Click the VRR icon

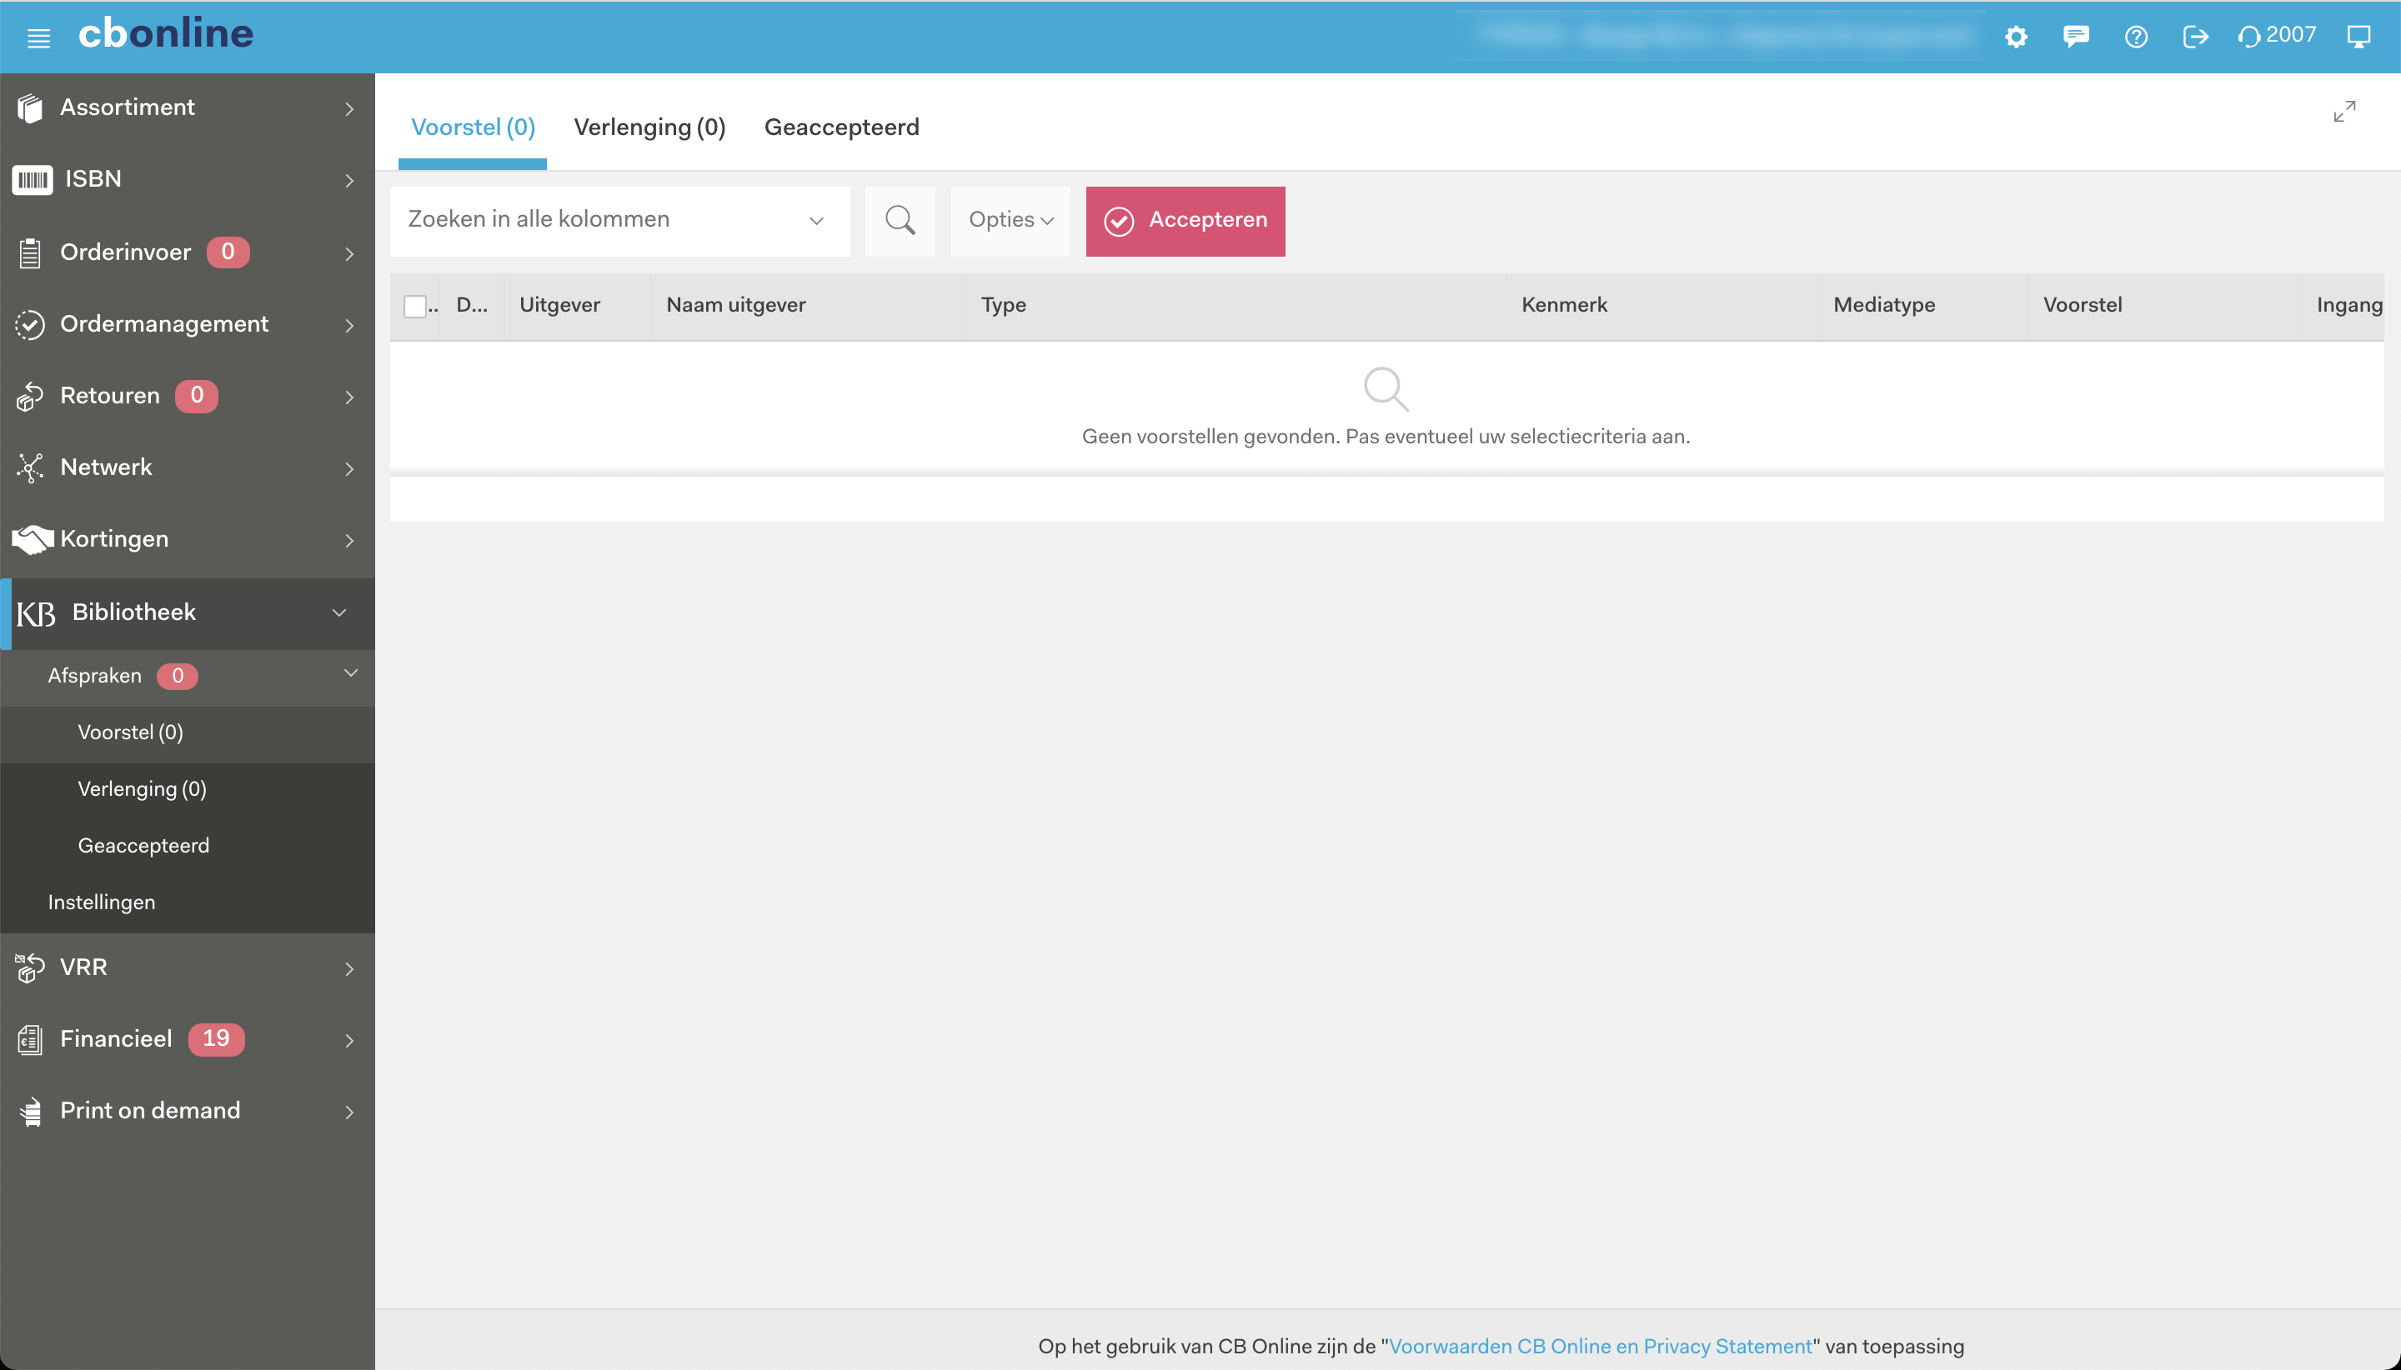click(30, 967)
